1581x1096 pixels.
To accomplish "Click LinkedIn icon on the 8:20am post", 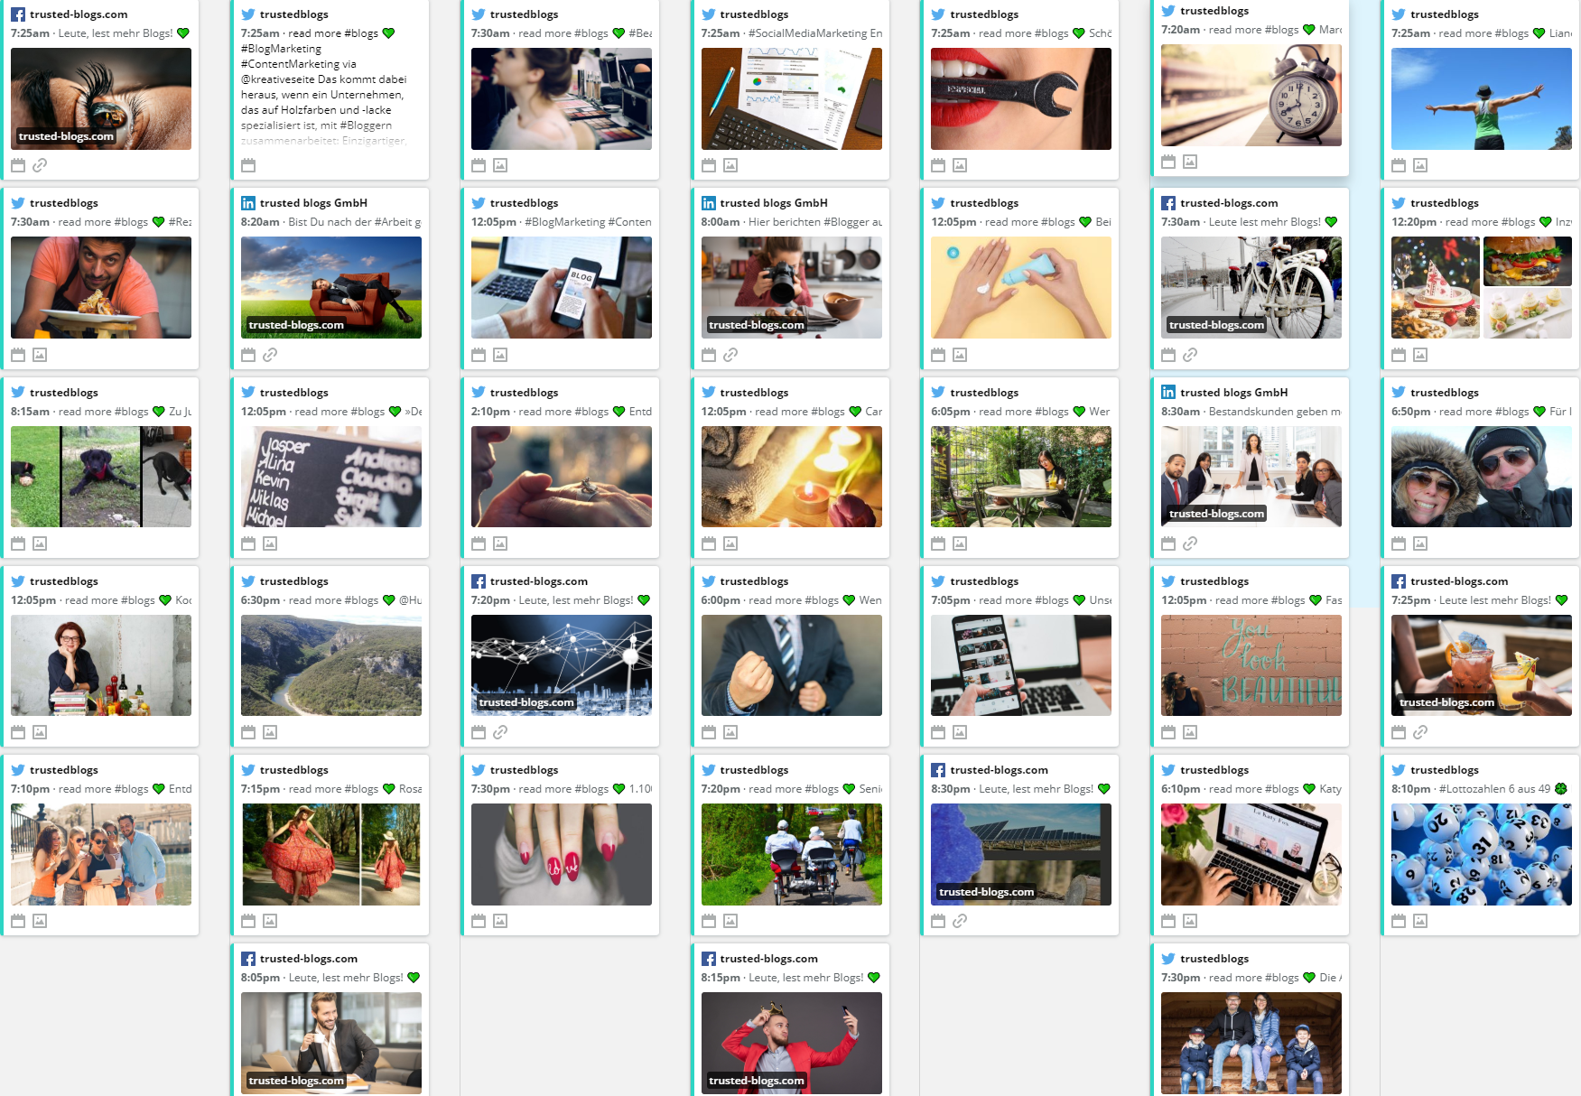I will [248, 203].
